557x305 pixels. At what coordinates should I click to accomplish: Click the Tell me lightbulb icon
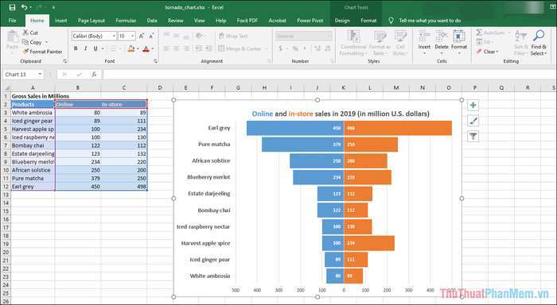(x=391, y=21)
